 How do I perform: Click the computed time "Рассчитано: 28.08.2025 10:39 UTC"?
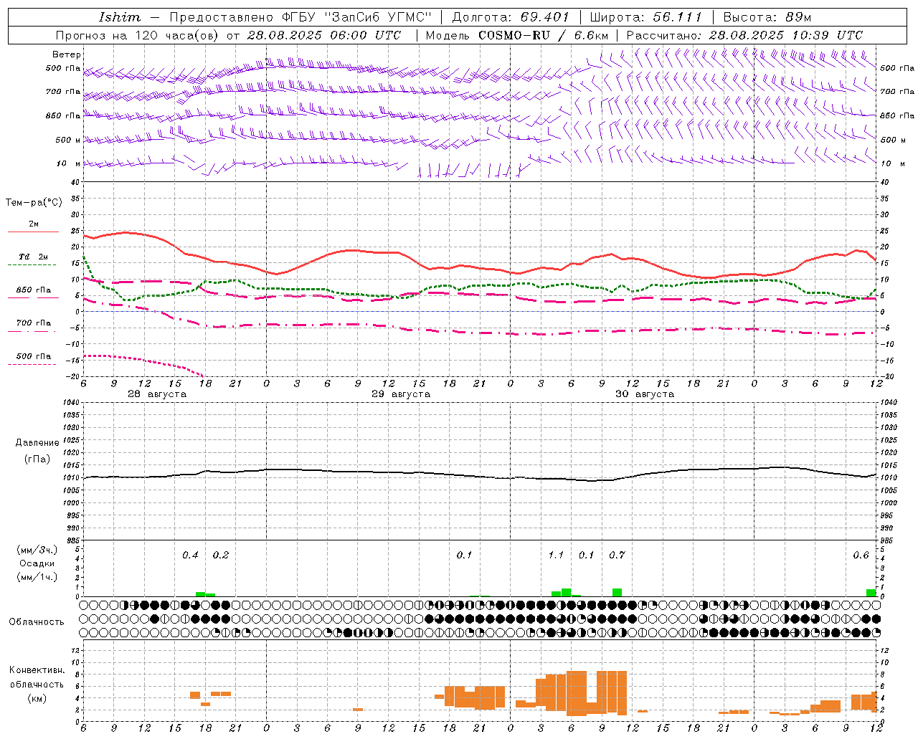(744, 35)
